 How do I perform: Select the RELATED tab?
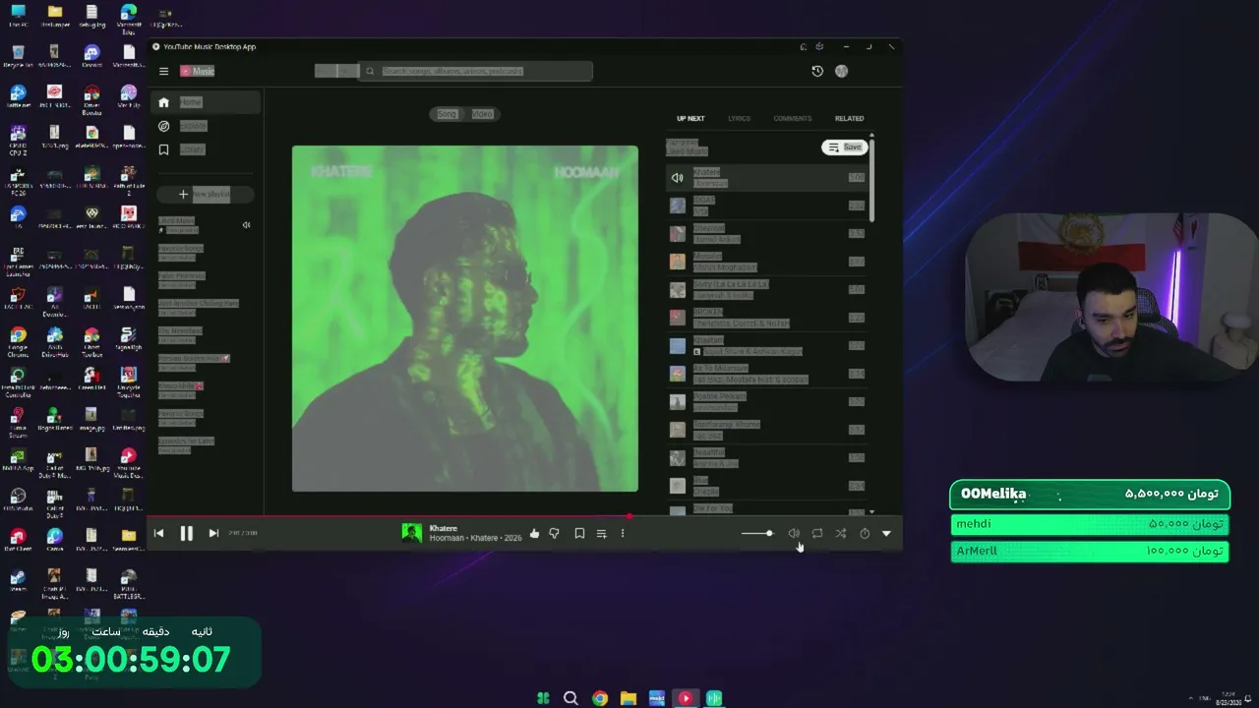(849, 118)
